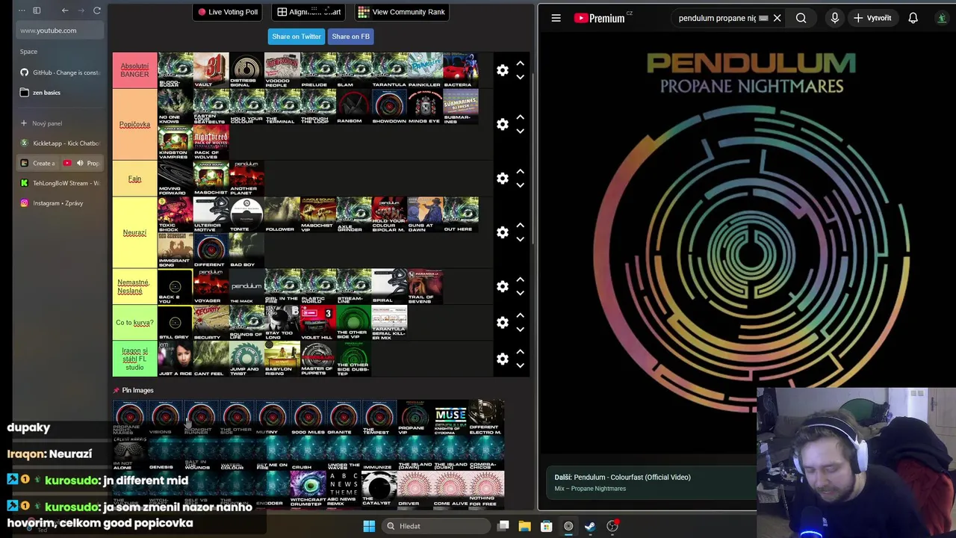The width and height of the screenshot is (956, 538).
Task: Open YouTube hamburger menu
Action: (556, 18)
